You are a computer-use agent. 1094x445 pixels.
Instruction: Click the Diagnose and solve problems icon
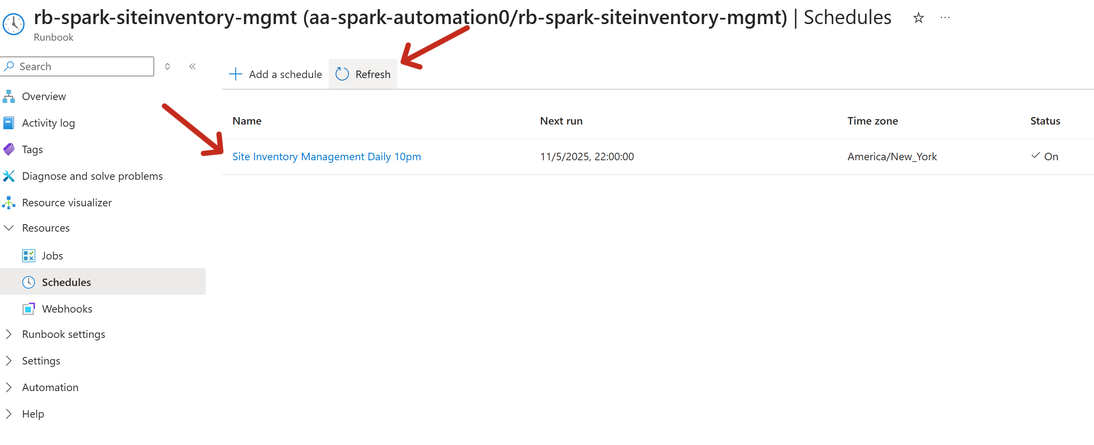point(9,176)
